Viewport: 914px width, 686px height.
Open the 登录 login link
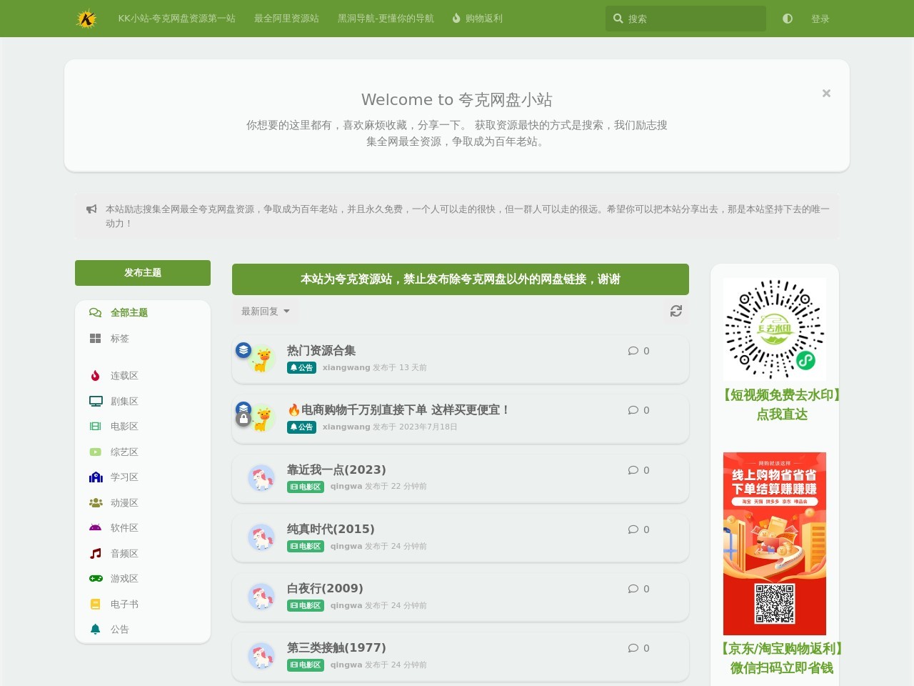click(x=820, y=19)
